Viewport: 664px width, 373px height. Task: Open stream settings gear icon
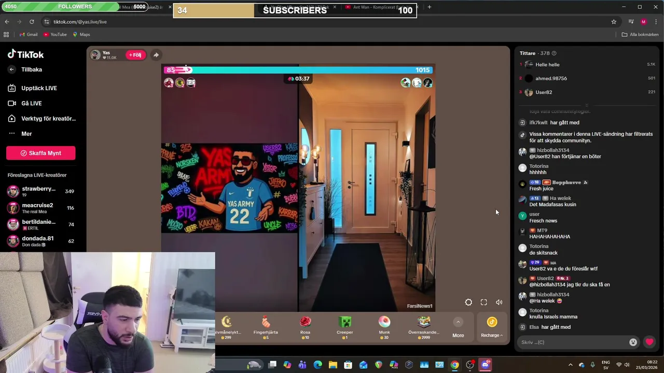pyautogui.click(x=468, y=303)
